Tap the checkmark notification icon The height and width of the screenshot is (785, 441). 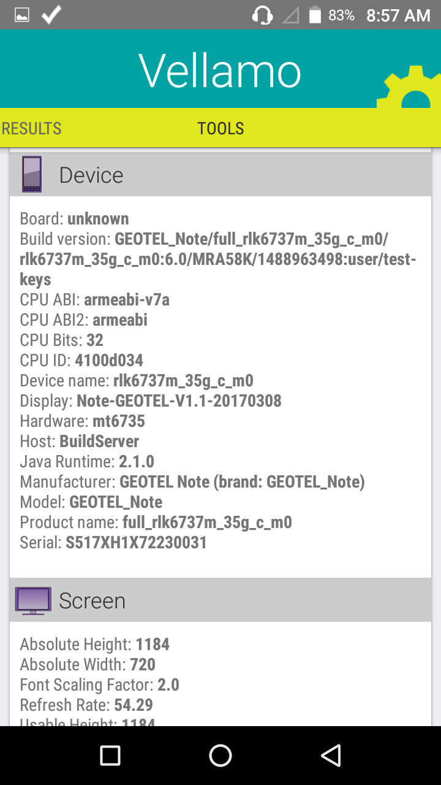tap(51, 15)
